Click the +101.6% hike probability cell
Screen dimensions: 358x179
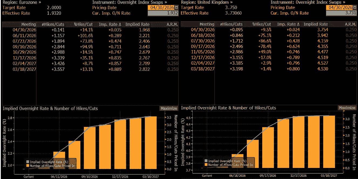tap(85, 35)
